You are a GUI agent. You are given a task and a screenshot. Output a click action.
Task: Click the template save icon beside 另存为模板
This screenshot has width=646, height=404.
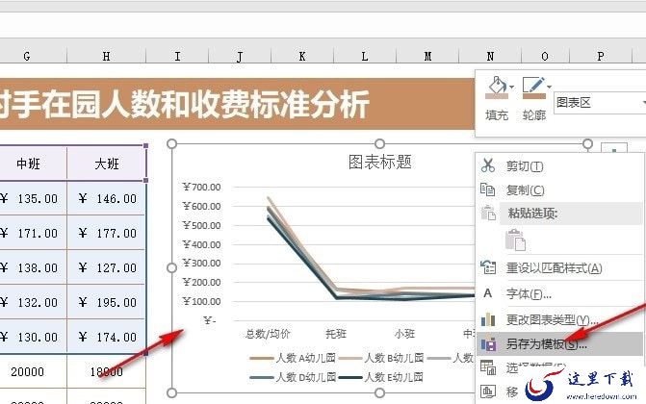[488, 343]
